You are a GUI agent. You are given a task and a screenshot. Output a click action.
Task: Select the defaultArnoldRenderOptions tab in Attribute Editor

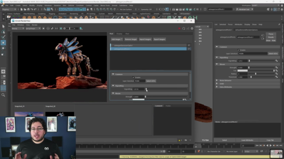click(x=246, y=30)
